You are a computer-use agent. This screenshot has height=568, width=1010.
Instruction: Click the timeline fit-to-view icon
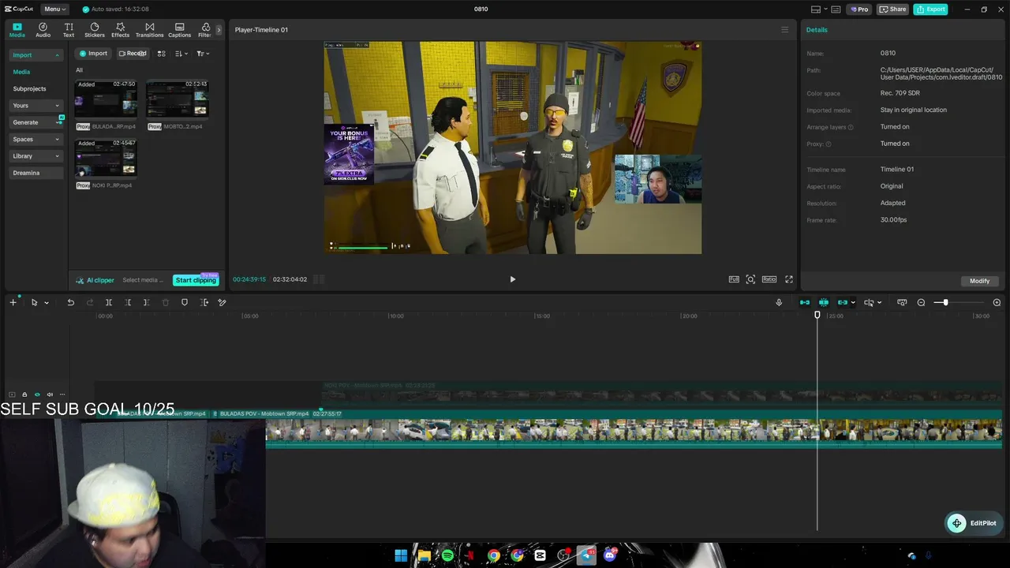tap(902, 303)
